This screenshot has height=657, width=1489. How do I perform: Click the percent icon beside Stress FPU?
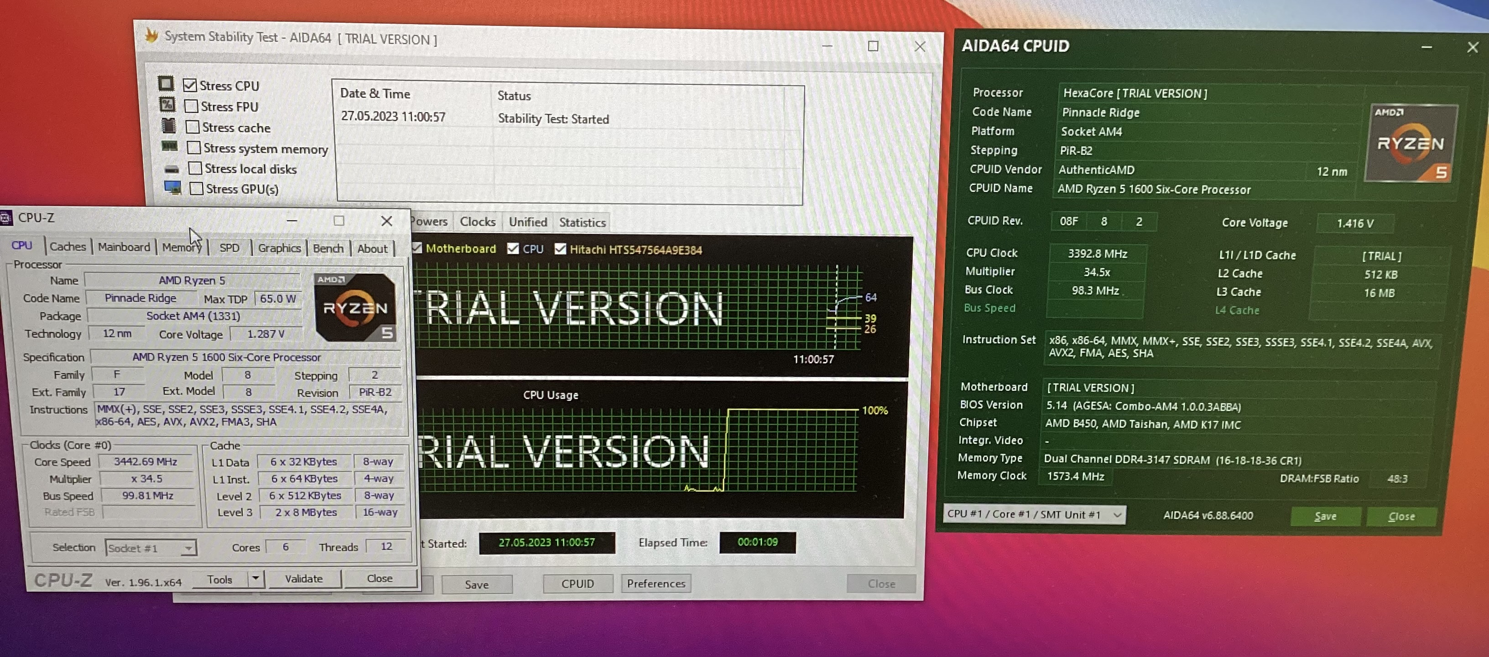[167, 104]
